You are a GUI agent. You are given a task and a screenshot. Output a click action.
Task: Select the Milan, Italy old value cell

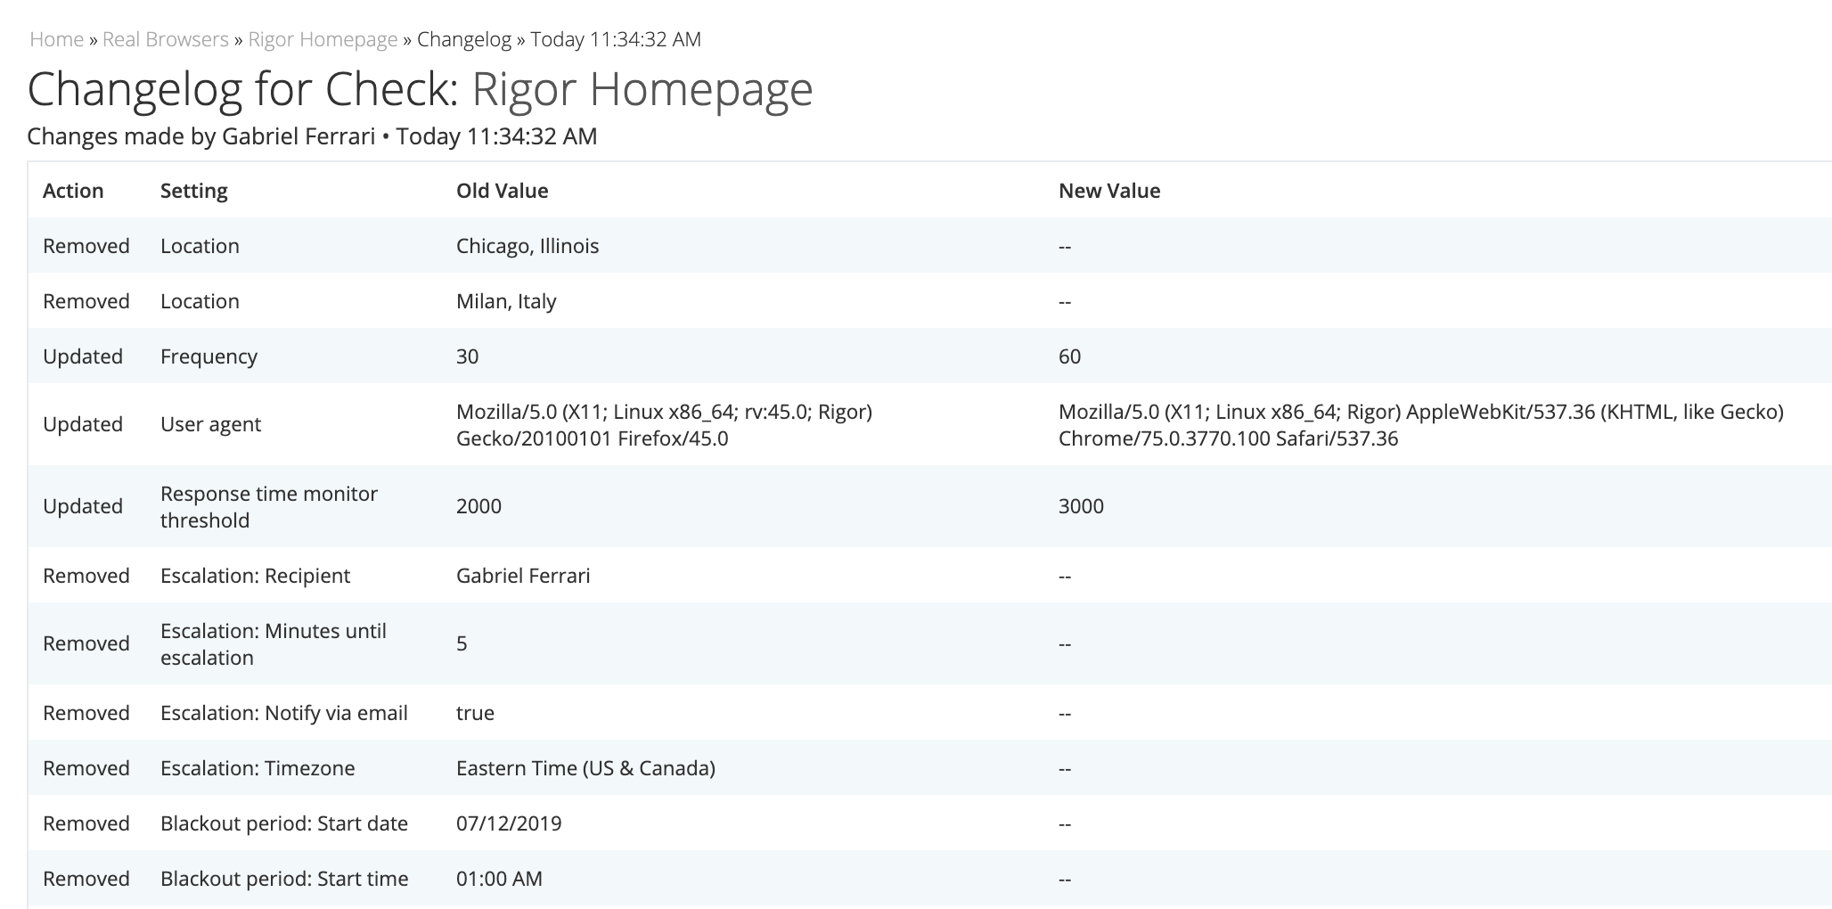pyautogui.click(x=506, y=301)
